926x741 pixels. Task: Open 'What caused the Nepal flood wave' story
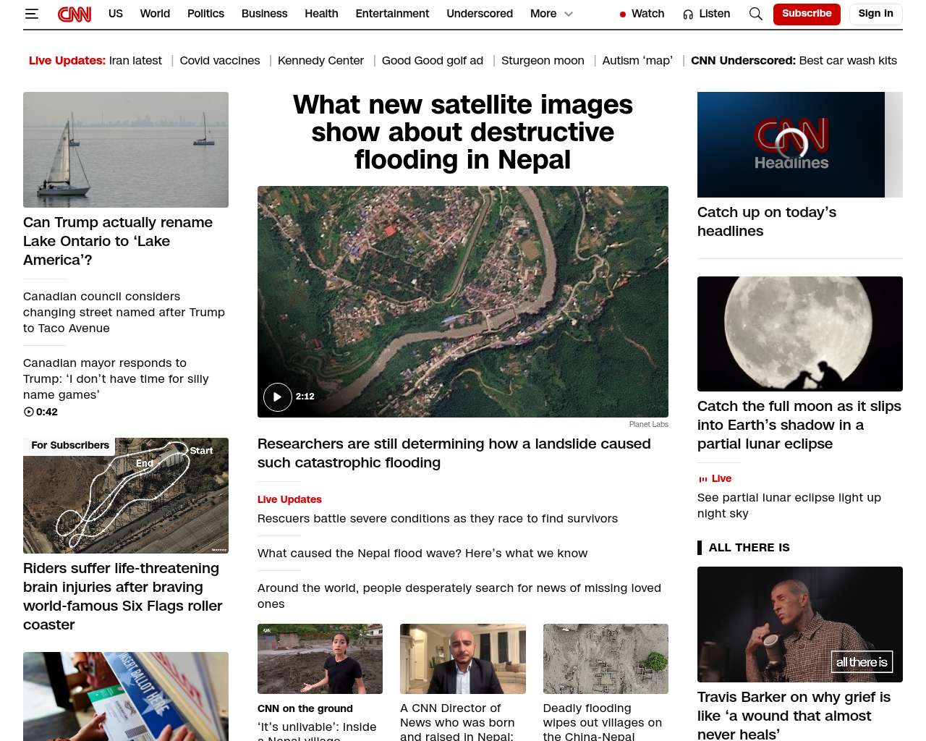click(x=422, y=554)
